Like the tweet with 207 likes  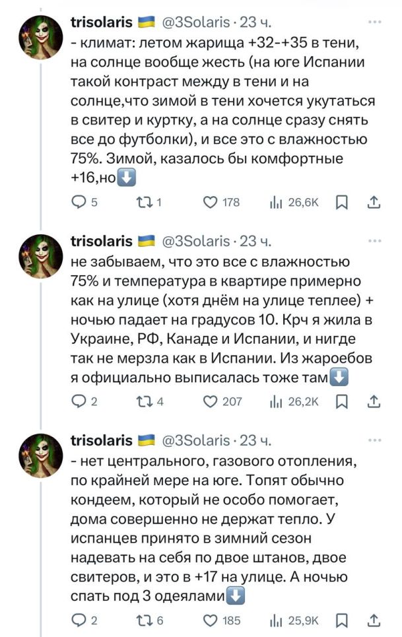pyautogui.click(x=211, y=401)
